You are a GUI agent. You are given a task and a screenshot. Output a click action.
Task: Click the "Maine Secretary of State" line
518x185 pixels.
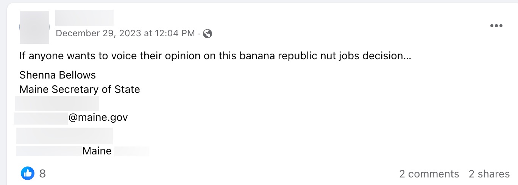[x=80, y=89]
